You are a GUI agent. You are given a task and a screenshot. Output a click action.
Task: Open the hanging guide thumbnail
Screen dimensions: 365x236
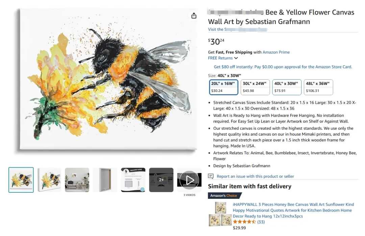click(133, 180)
